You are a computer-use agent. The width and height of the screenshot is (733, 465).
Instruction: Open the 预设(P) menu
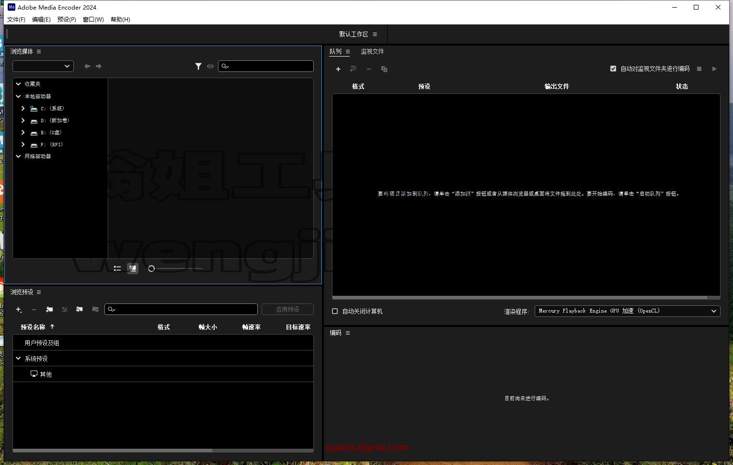pos(67,20)
